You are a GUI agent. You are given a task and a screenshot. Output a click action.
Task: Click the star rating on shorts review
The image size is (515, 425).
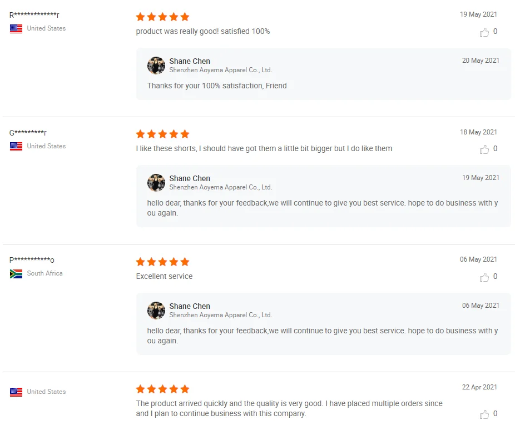click(162, 134)
